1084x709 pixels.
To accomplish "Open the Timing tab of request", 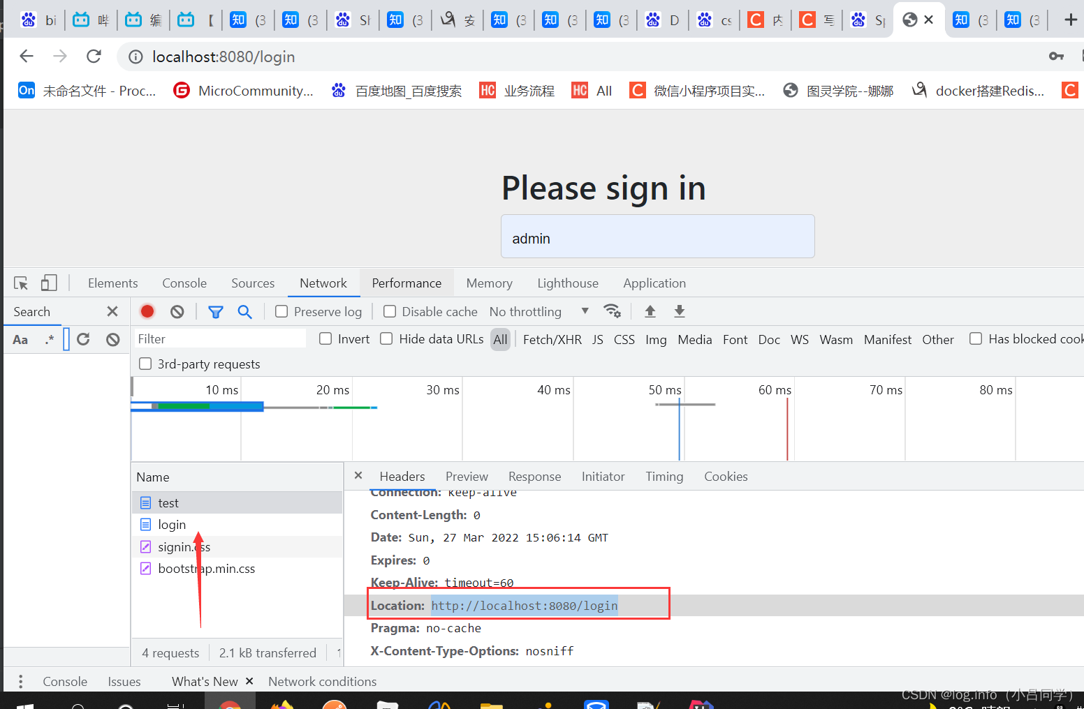I will [664, 477].
